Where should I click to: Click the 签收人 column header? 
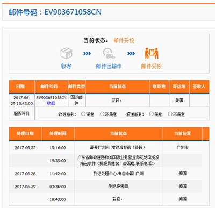(199, 87)
